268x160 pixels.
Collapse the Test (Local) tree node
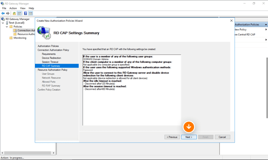point(3,23)
